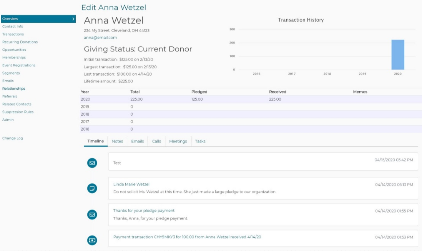Switch to the activity Emails tab beside Notes
This screenshot has width=422, height=251.
point(138,141)
